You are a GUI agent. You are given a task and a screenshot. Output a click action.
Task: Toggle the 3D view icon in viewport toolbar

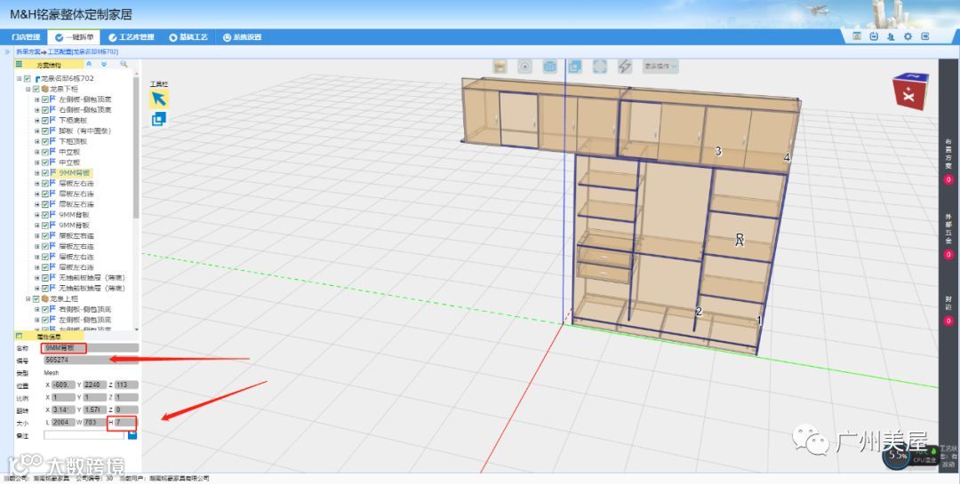coord(550,66)
